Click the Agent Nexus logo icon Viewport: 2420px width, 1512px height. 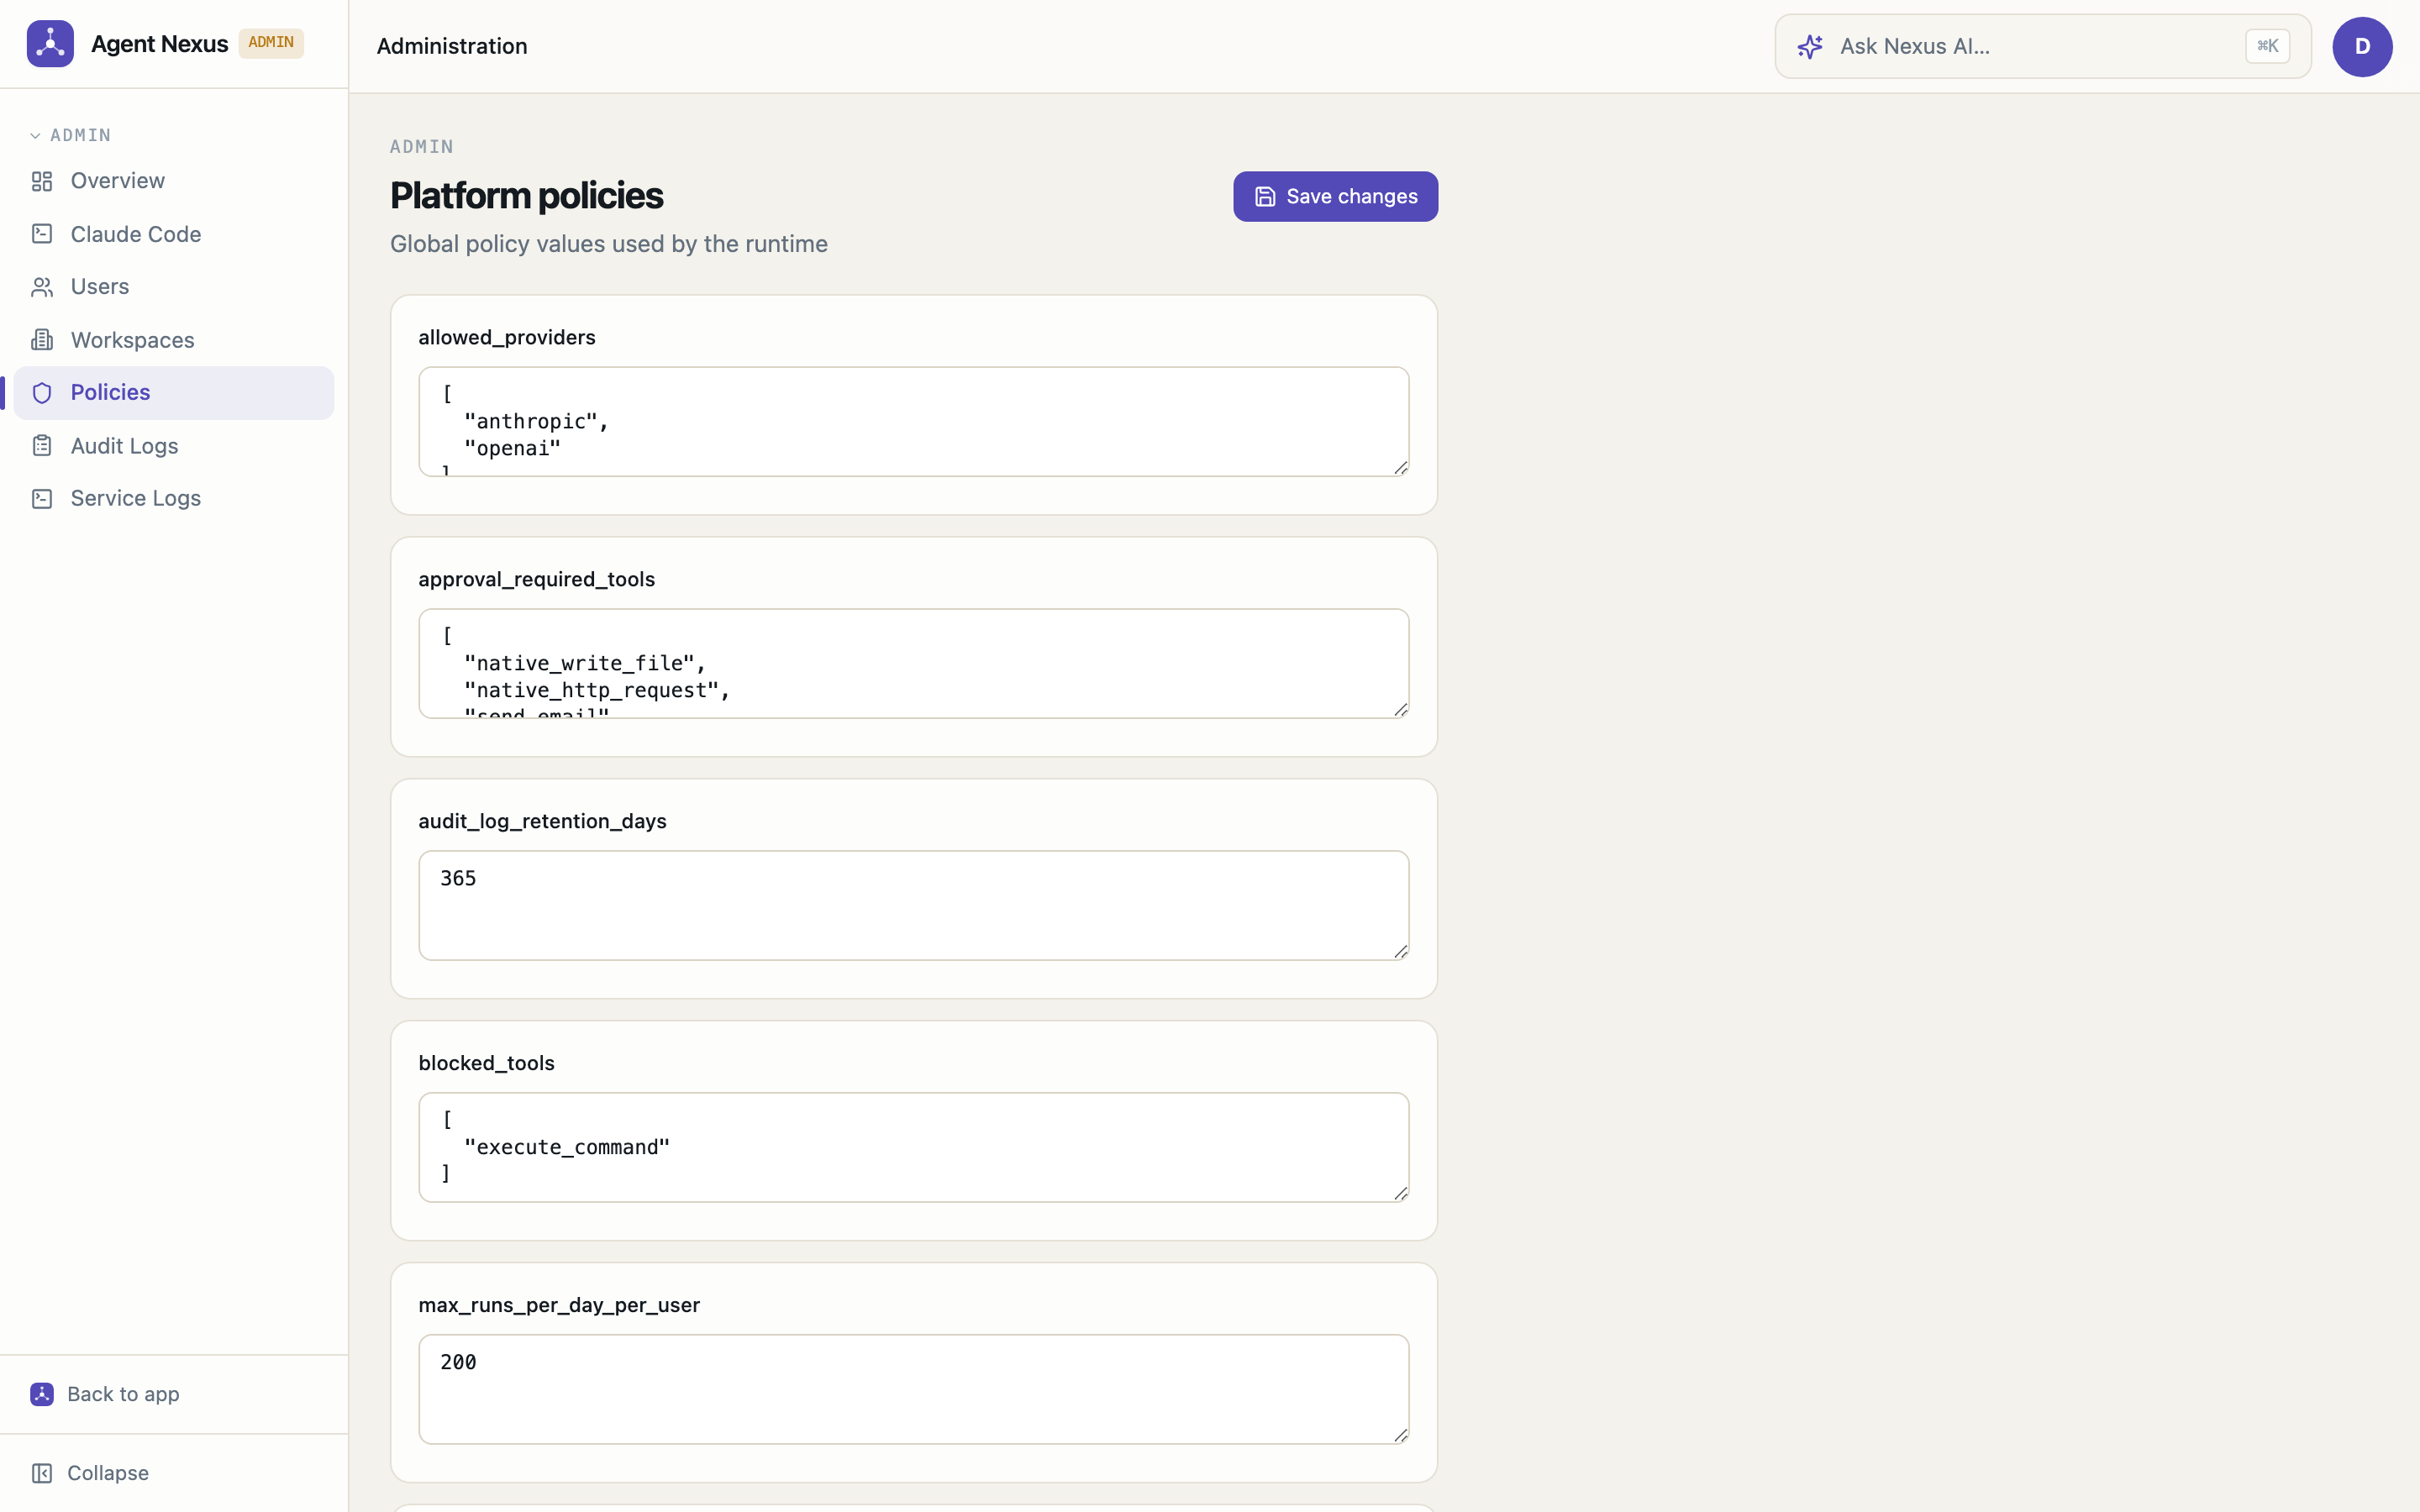[x=50, y=44]
